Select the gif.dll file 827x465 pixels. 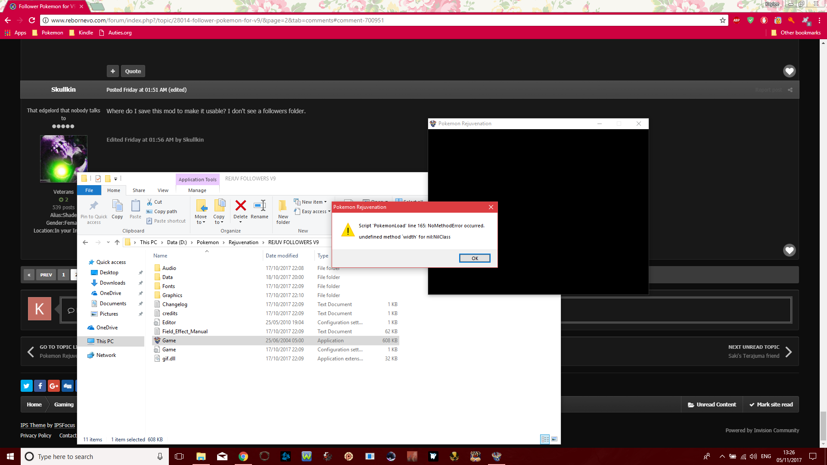click(x=169, y=359)
